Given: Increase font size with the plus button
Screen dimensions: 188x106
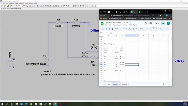Looking at the screenshot, I should click(157, 29).
